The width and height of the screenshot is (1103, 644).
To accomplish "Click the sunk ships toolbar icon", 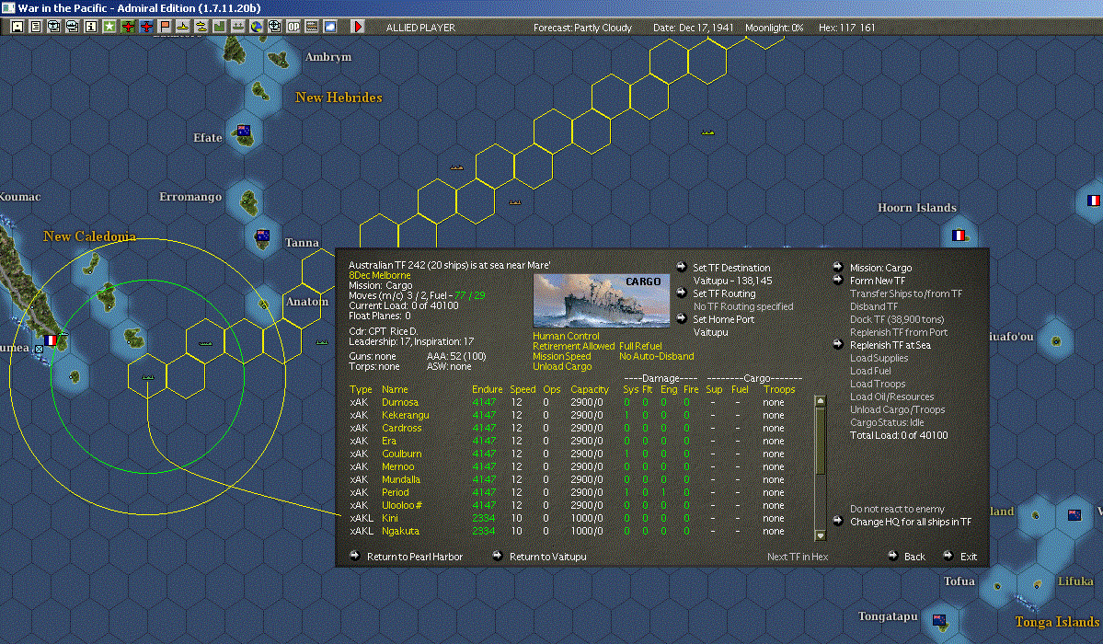I will (x=237, y=27).
